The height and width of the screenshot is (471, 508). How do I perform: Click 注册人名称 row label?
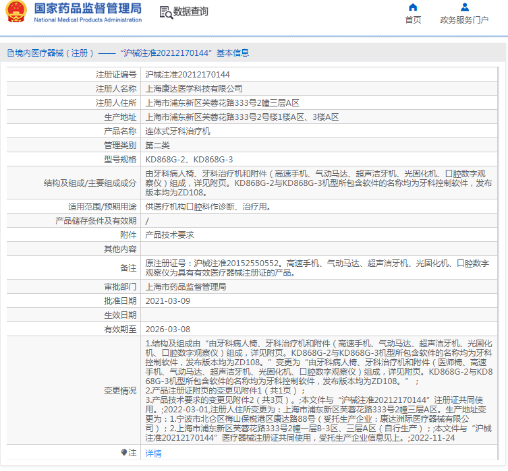(x=116, y=89)
